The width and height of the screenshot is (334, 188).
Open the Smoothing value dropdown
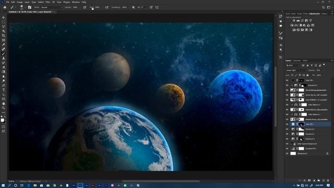click(x=129, y=7)
